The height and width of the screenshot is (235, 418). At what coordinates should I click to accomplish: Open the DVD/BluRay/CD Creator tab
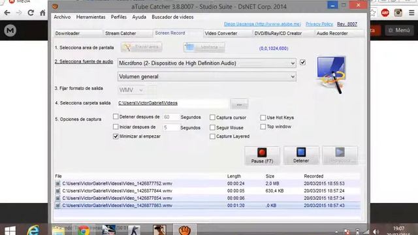[283, 33]
